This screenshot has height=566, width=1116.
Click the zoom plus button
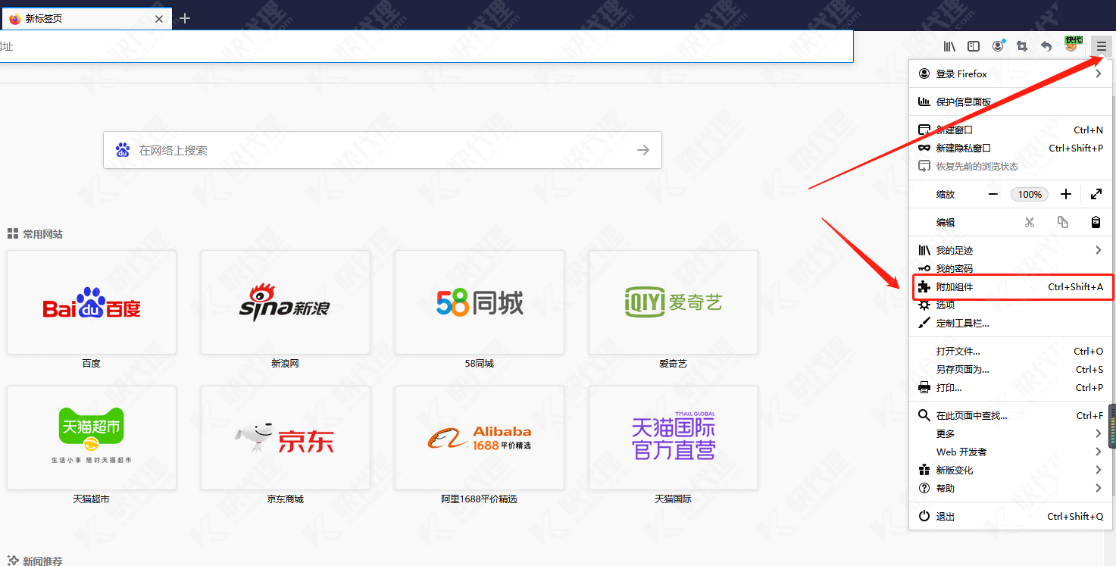(x=1065, y=194)
